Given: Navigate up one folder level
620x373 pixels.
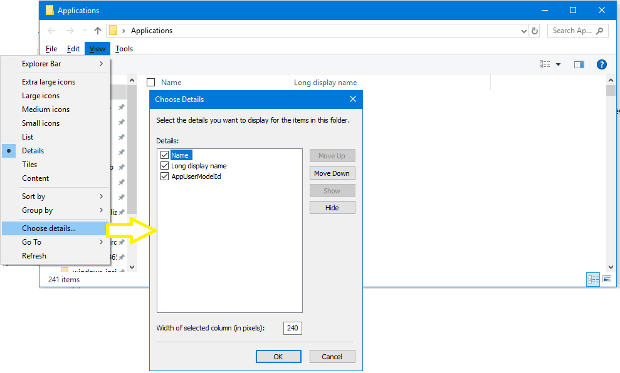Looking at the screenshot, I should [97, 30].
